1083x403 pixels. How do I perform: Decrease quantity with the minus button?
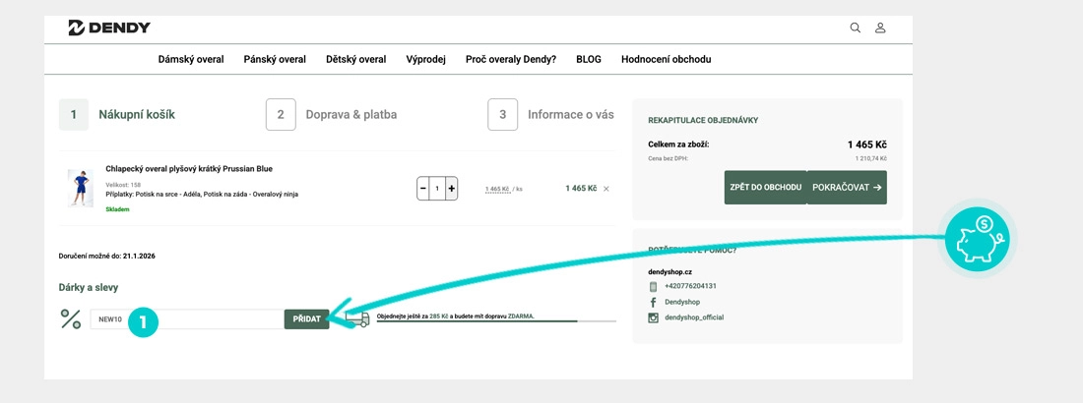[x=422, y=189]
